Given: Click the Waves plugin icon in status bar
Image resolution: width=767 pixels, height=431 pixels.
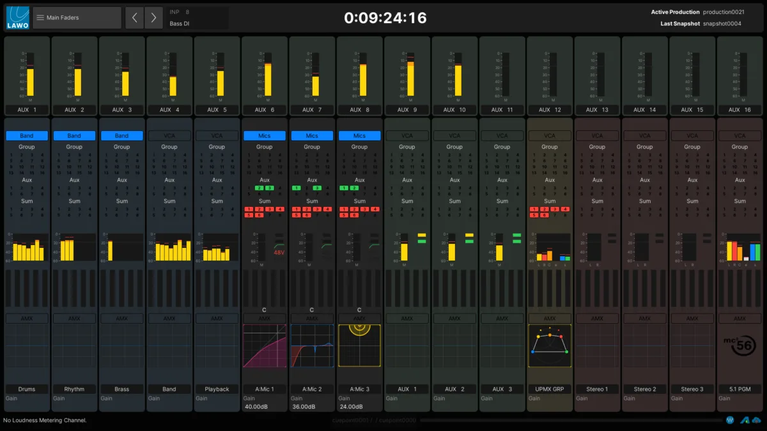Looking at the screenshot, I should (x=729, y=420).
